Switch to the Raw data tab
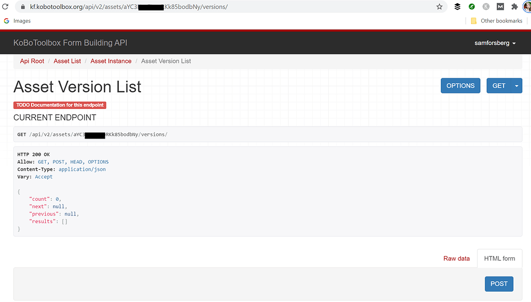The image size is (531, 302). [x=456, y=258]
